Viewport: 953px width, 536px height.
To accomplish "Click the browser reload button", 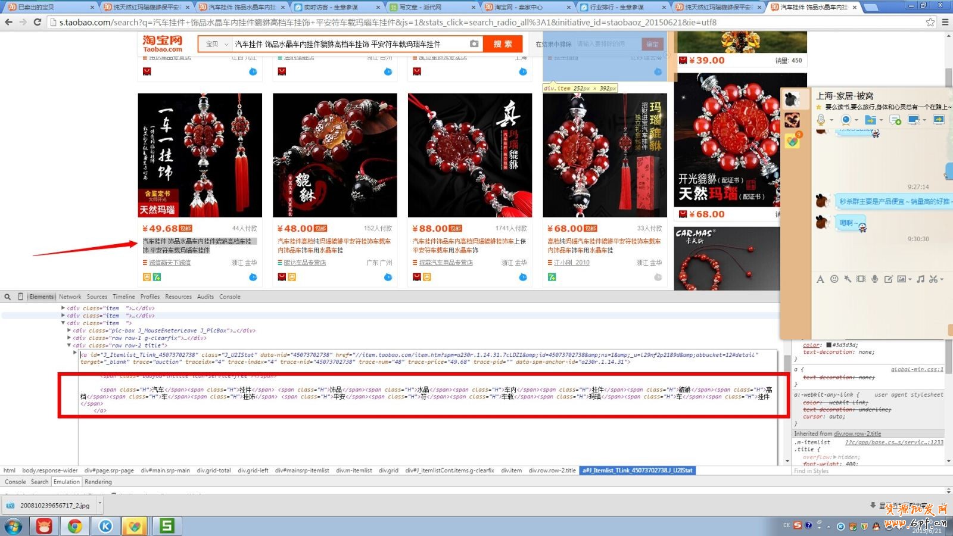I will 37,22.
